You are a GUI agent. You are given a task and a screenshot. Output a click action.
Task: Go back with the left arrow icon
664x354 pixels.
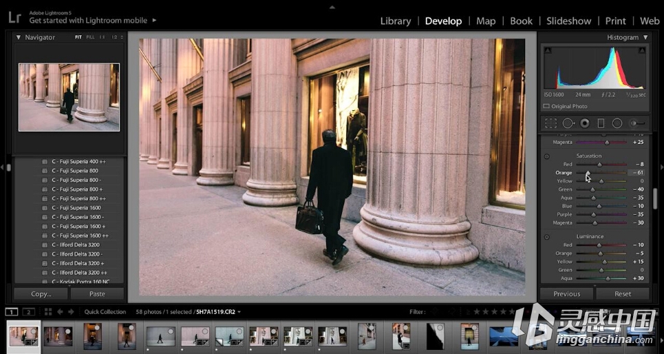click(60, 311)
